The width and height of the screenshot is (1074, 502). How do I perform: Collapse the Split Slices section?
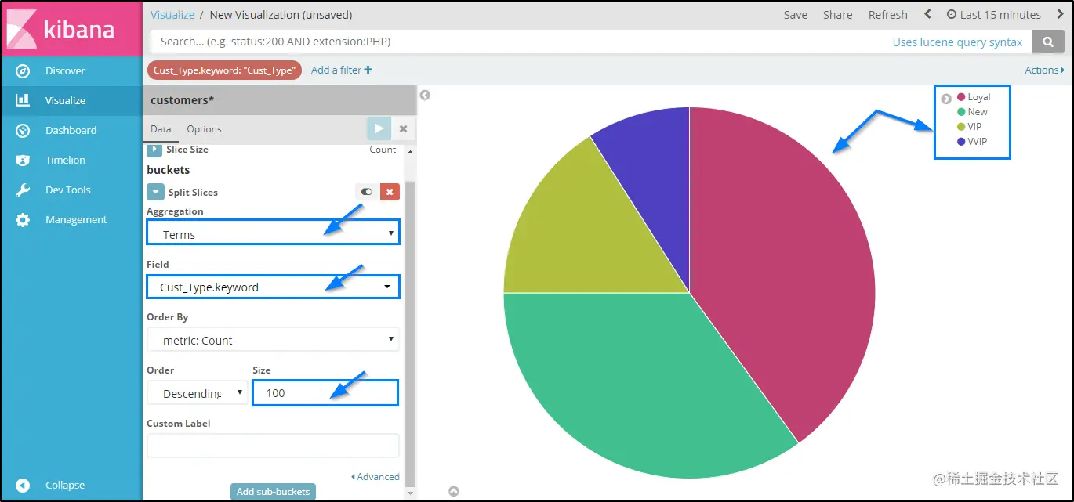tap(155, 192)
